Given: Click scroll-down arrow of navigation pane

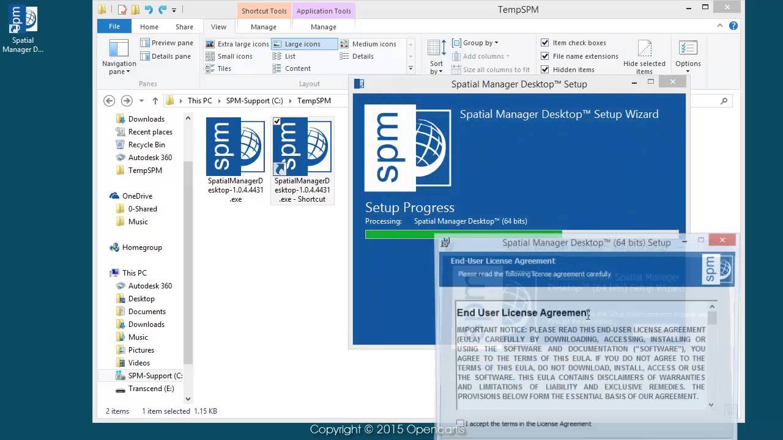Looking at the screenshot, I should 188,398.
